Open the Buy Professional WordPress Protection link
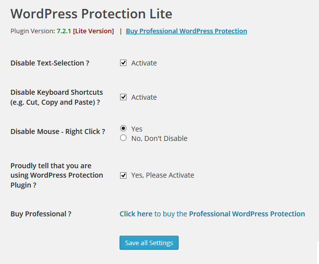Image resolution: width=319 pixels, height=264 pixels. [x=187, y=31]
